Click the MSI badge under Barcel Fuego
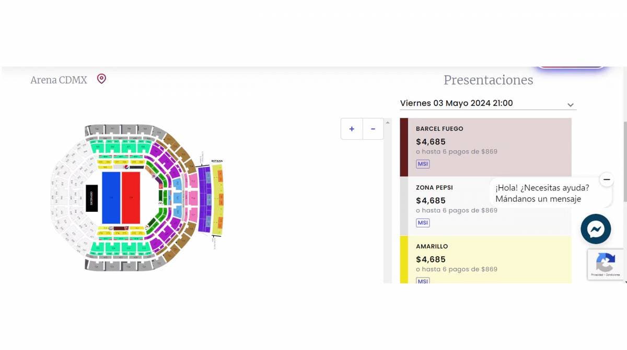 (x=423, y=164)
